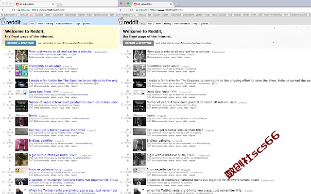Open 'controversial' tab in left window
Screen dimensions: 311x194
[x=64, y=23]
